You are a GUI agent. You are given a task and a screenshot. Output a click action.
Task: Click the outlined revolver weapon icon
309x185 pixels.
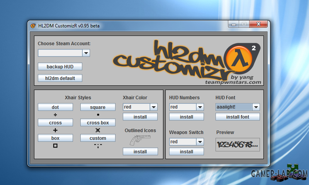pos(140,140)
